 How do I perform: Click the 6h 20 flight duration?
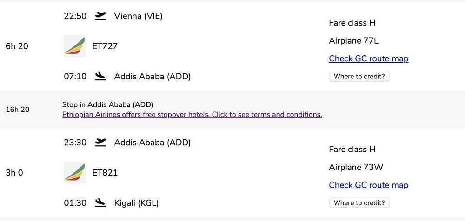[17, 46]
